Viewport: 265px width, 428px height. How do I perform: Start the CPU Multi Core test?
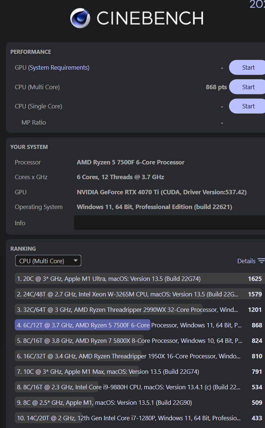(x=248, y=87)
